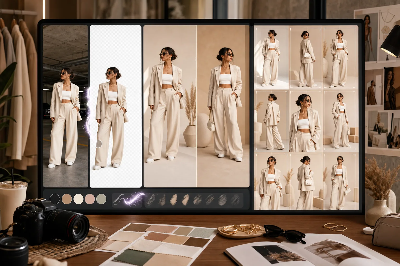
Task: Pick the black color swatch
Action: (x=55, y=199)
